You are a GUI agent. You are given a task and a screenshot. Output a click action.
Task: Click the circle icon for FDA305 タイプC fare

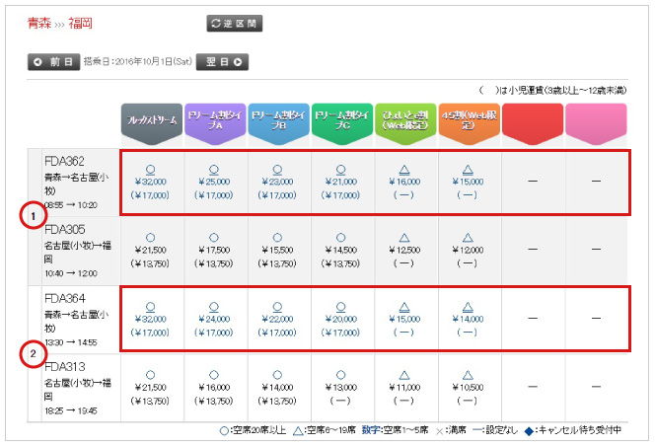pos(341,238)
